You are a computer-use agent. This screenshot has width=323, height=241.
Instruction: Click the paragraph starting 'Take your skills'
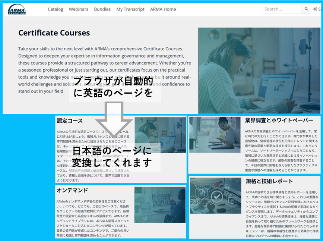pos(104,70)
